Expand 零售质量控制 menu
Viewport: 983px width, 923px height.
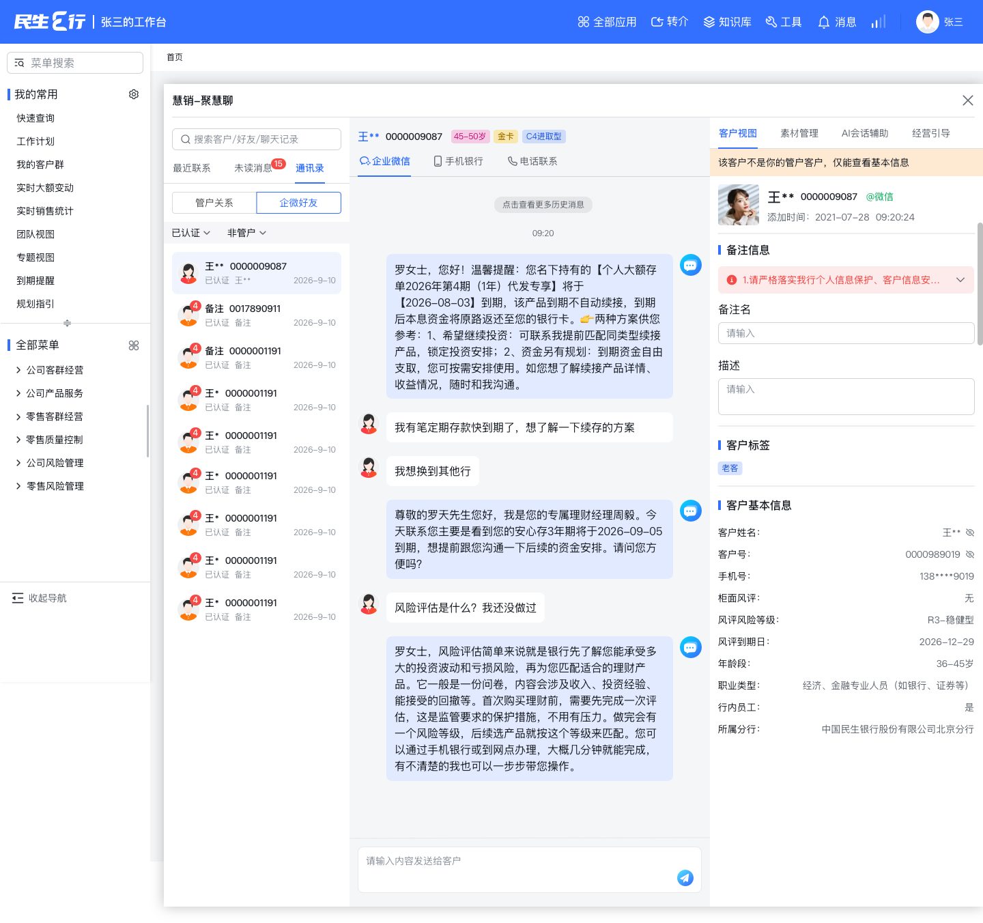click(x=49, y=440)
